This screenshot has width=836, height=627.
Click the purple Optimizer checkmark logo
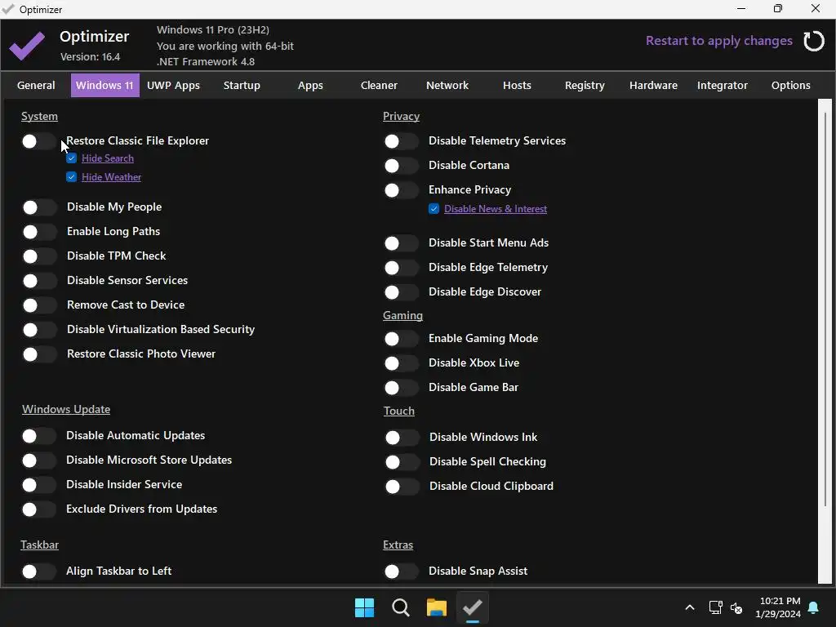27,46
